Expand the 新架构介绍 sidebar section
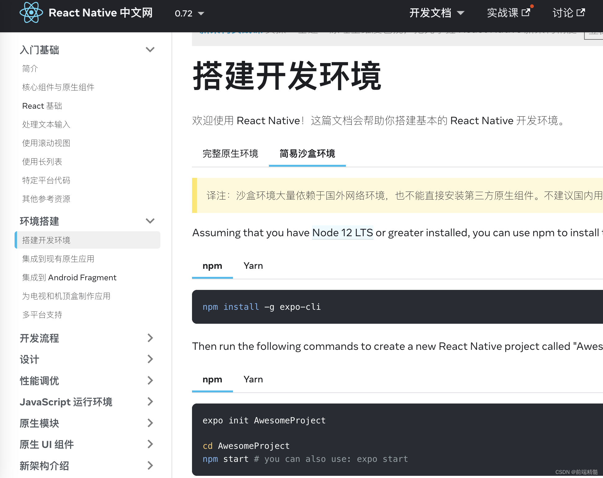The width and height of the screenshot is (603, 478). pos(150,466)
